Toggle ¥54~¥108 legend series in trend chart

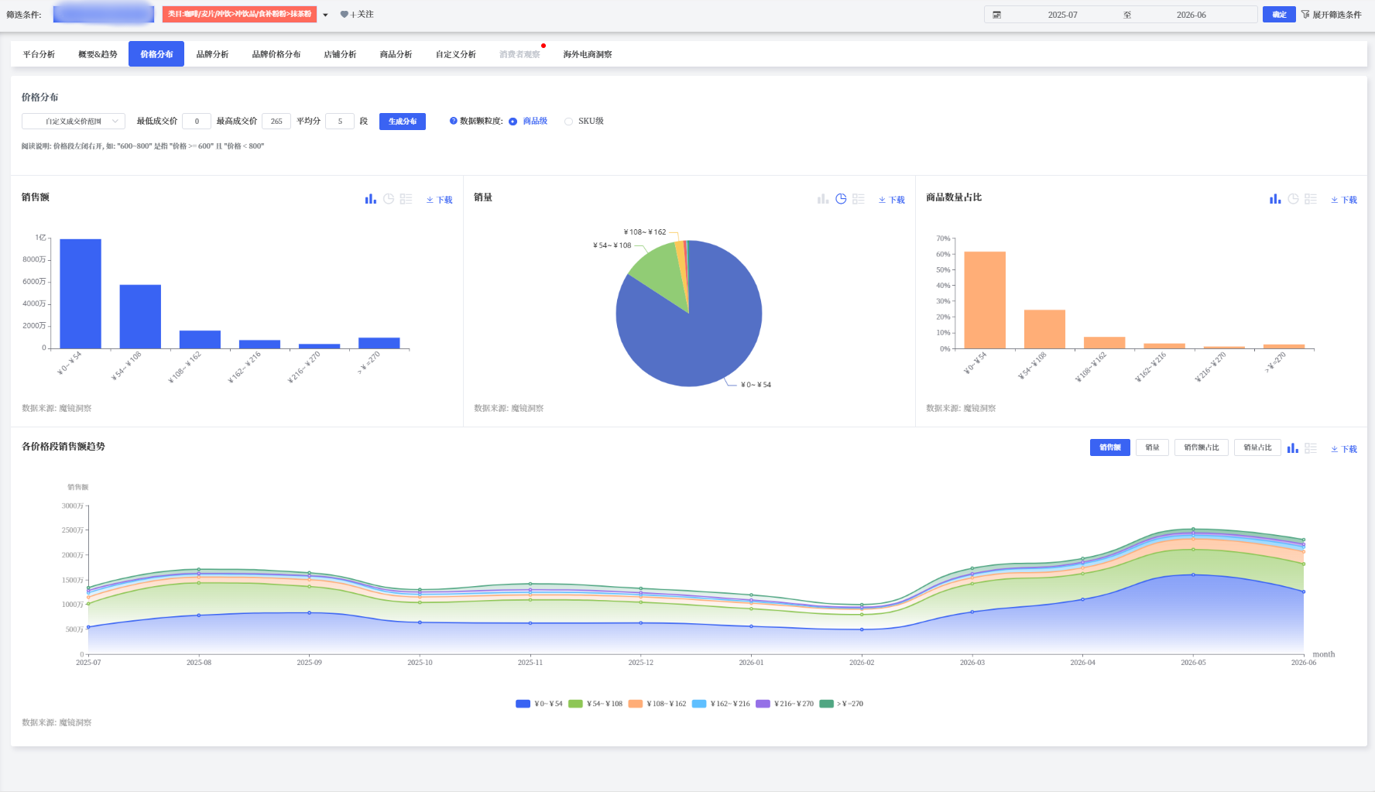(x=595, y=704)
